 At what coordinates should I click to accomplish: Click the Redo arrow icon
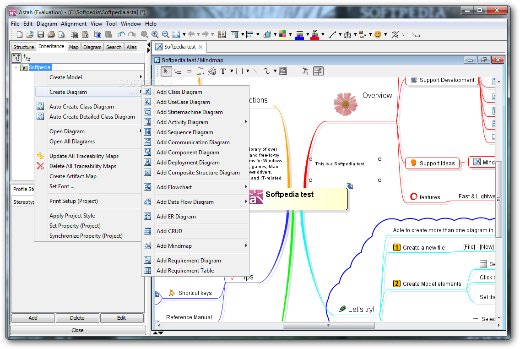132,34
